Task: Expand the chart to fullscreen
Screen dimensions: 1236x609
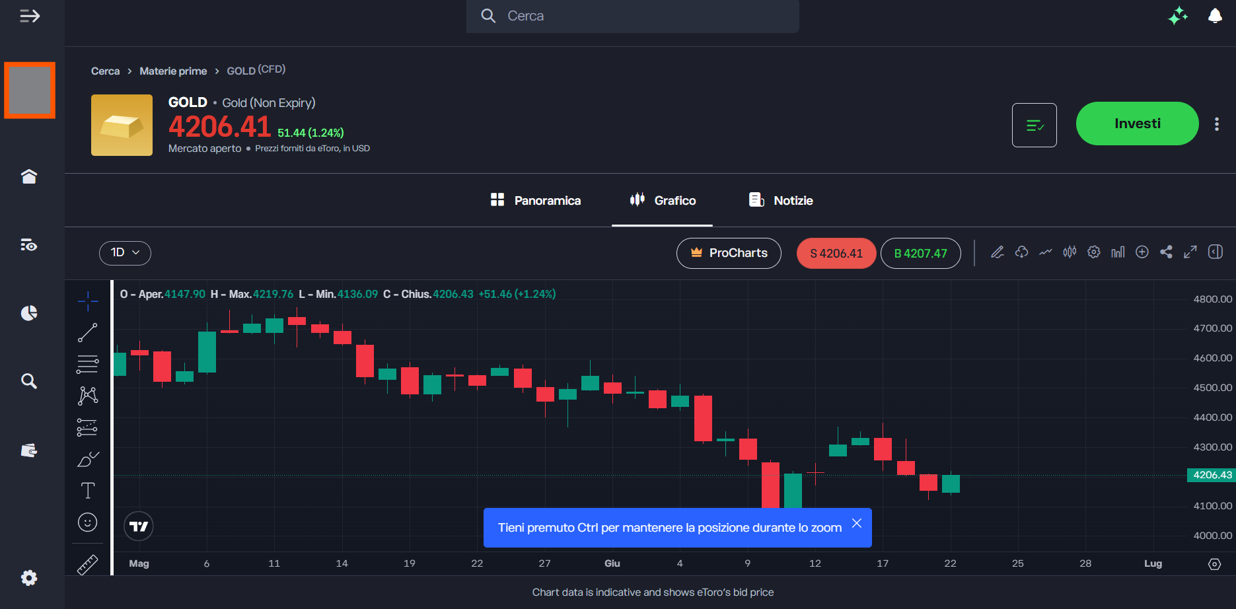Action: click(x=1190, y=252)
